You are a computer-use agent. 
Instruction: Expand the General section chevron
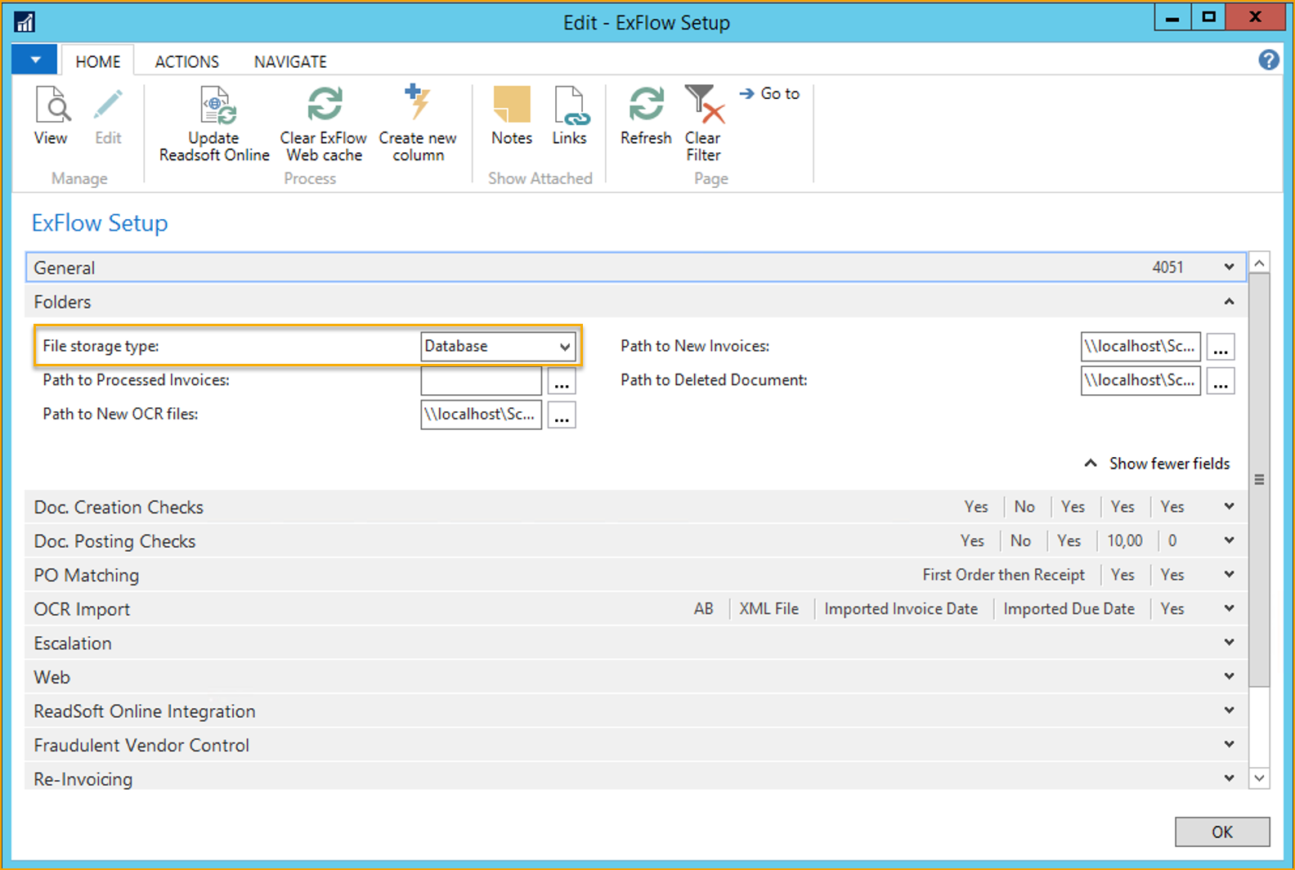coord(1229,267)
